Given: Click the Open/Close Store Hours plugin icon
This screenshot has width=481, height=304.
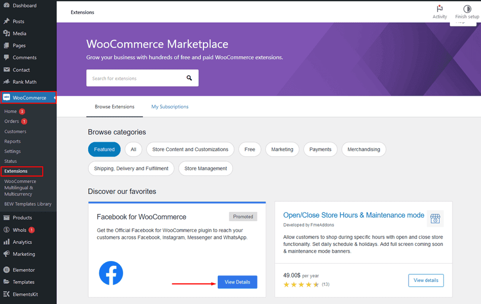Looking at the screenshot, I should pyautogui.click(x=435, y=218).
